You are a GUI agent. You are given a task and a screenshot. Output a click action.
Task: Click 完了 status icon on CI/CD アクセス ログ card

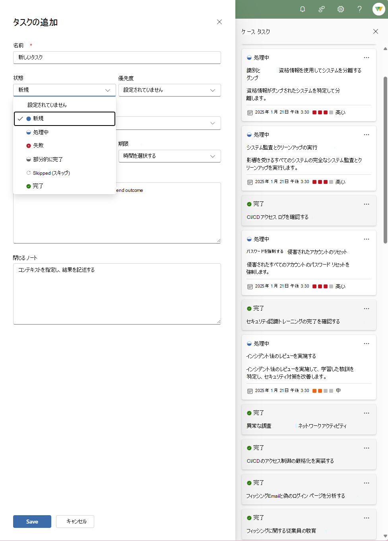coord(249,204)
